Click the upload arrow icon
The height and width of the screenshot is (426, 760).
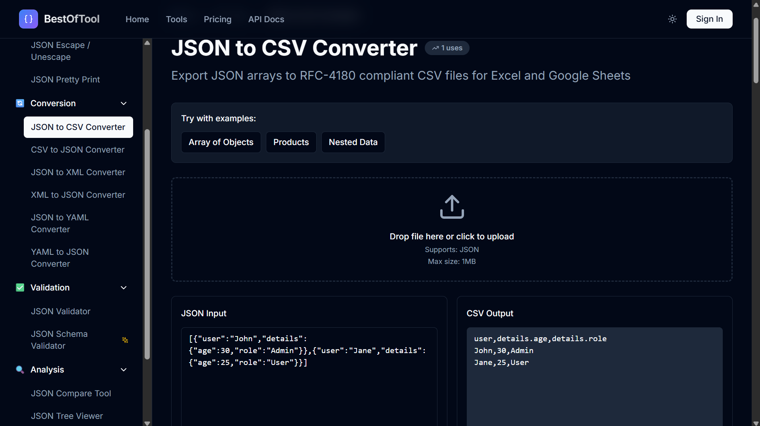(452, 206)
